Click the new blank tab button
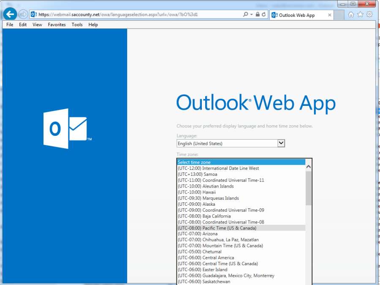This screenshot has height=285, width=380. [x=339, y=15]
